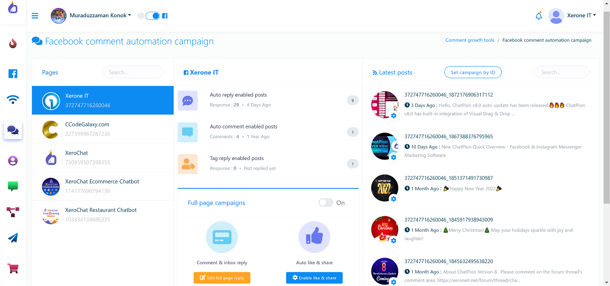Click the Facebook icon beside the switch
Image resolution: width=610 pixels, height=286 pixels.
(x=165, y=16)
